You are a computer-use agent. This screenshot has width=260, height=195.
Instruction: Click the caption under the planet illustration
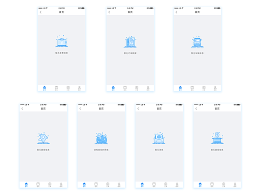pos(101,150)
